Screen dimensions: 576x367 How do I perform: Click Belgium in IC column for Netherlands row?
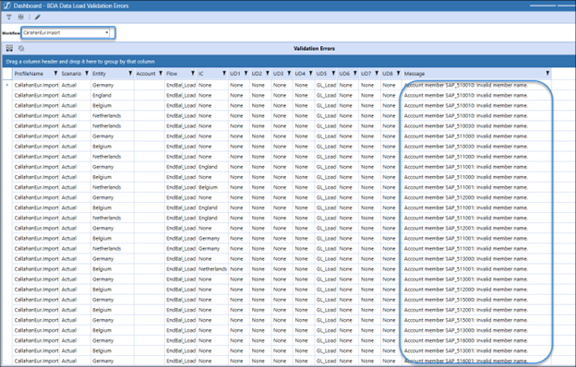point(208,187)
